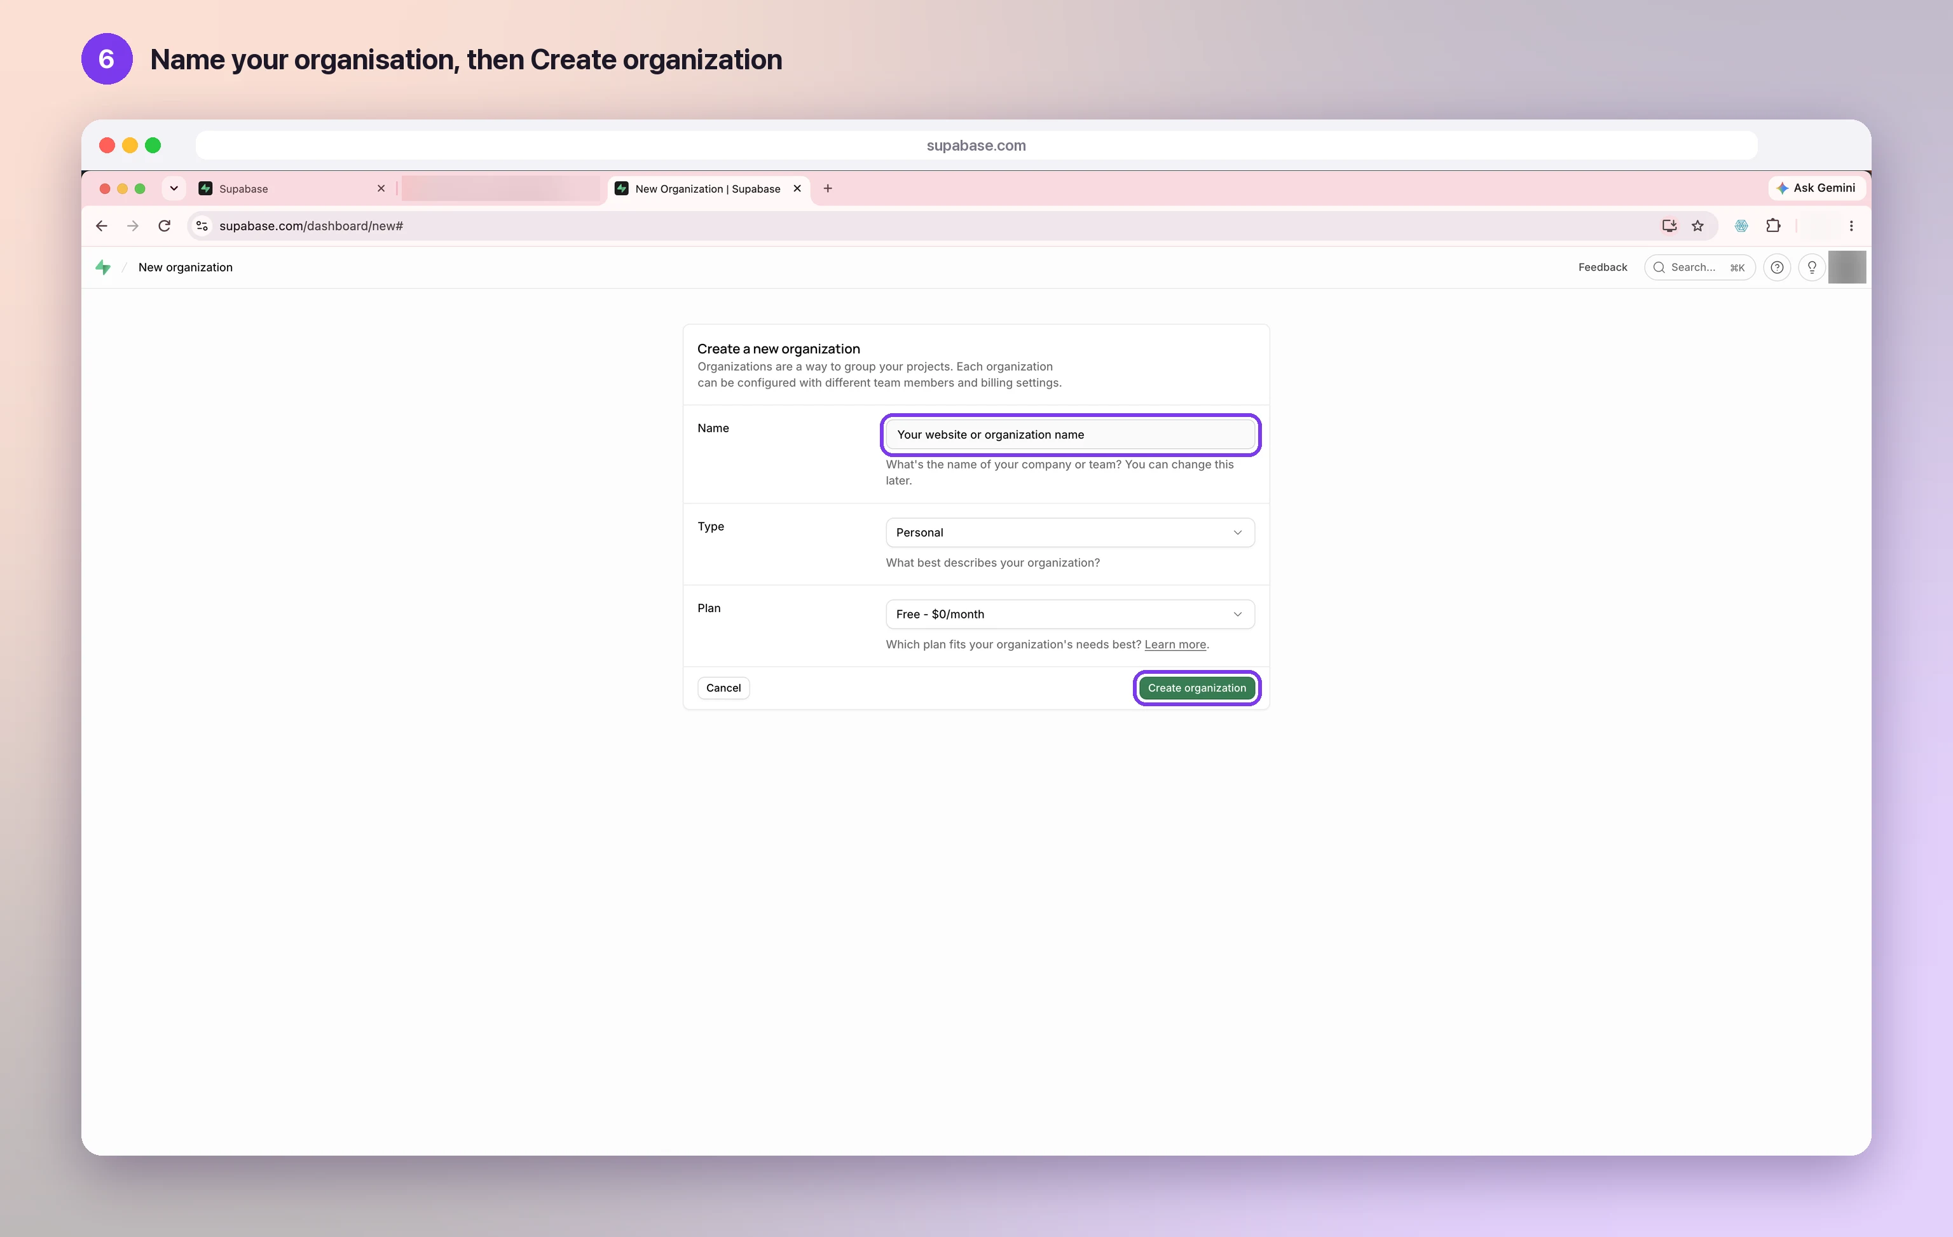
Task: Open the Type dropdown showing Personal
Action: click(1070, 532)
